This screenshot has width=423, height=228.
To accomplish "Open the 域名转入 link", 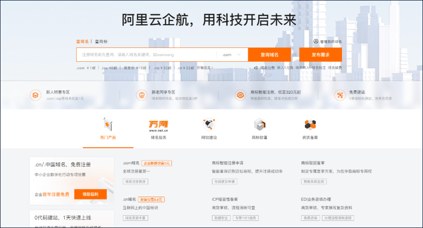I will coord(302,68).
